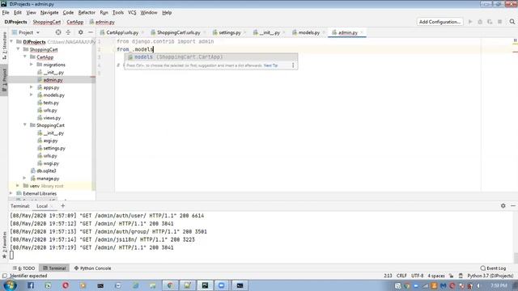Screen dimensions: 518x291
Task: Open the PyCharm icon in taskbar
Action: (x=205, y=285)
